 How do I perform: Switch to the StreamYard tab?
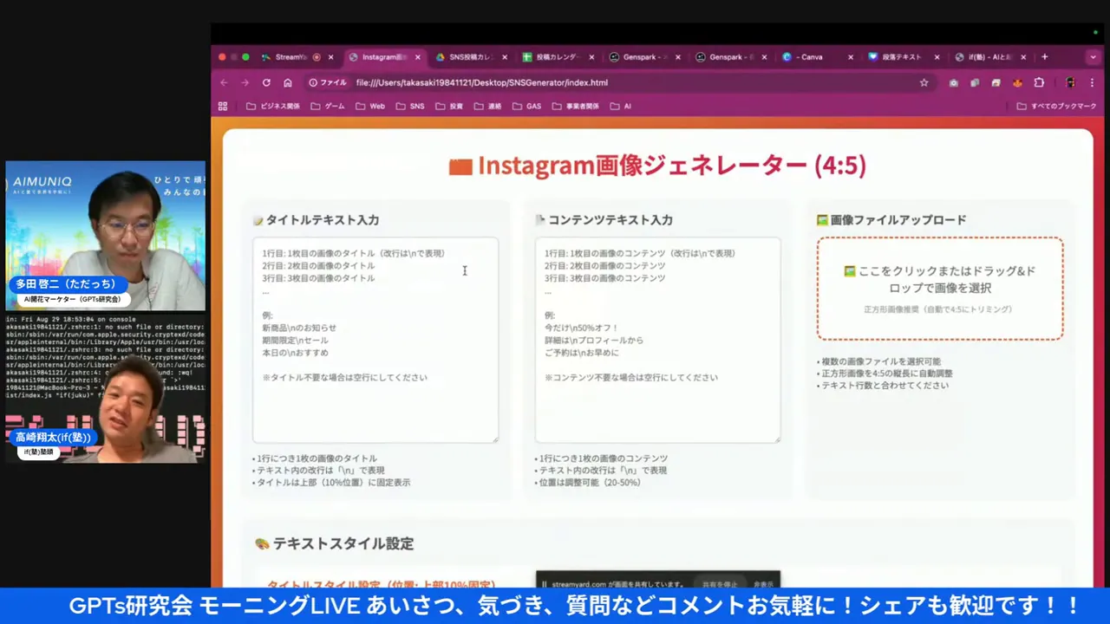click(x=290, y=57)
